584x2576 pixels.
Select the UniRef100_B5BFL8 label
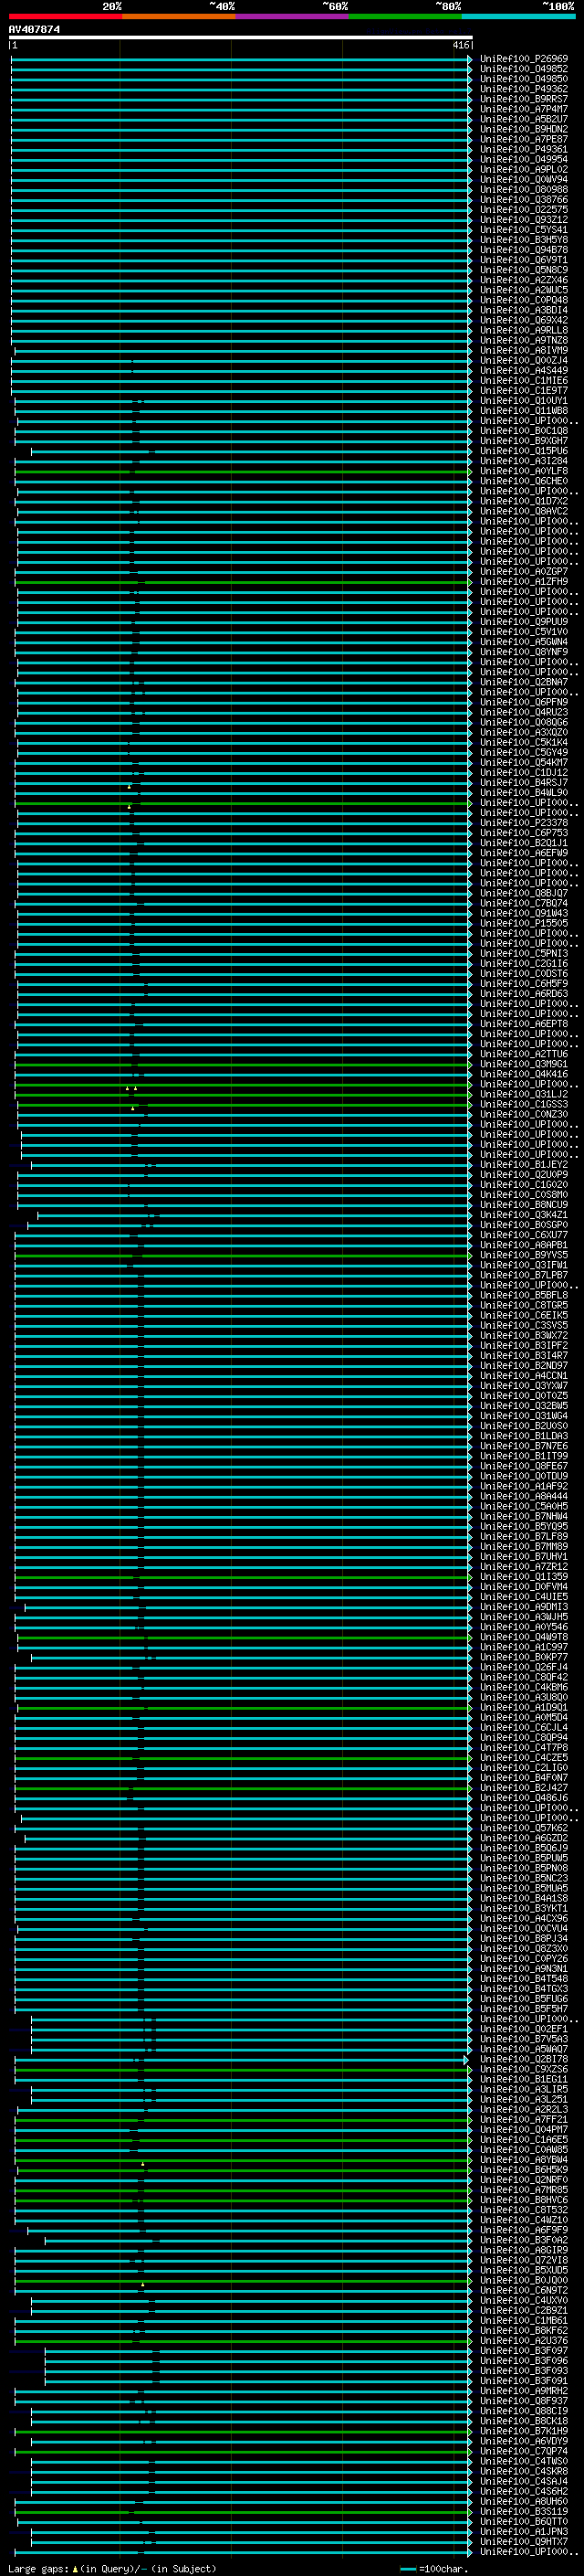tap(523, 1295)
